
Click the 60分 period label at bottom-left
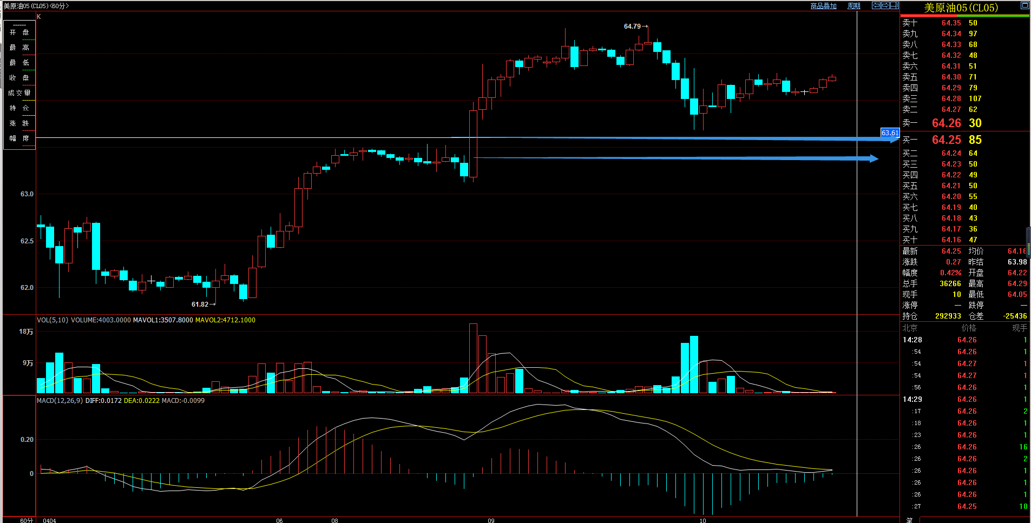click(x=27, y=520)
